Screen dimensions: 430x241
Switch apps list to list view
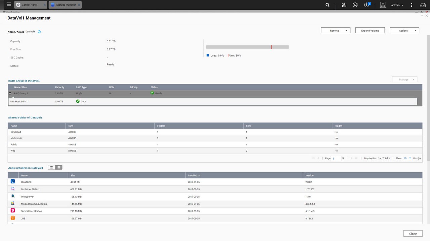(58, 167)
